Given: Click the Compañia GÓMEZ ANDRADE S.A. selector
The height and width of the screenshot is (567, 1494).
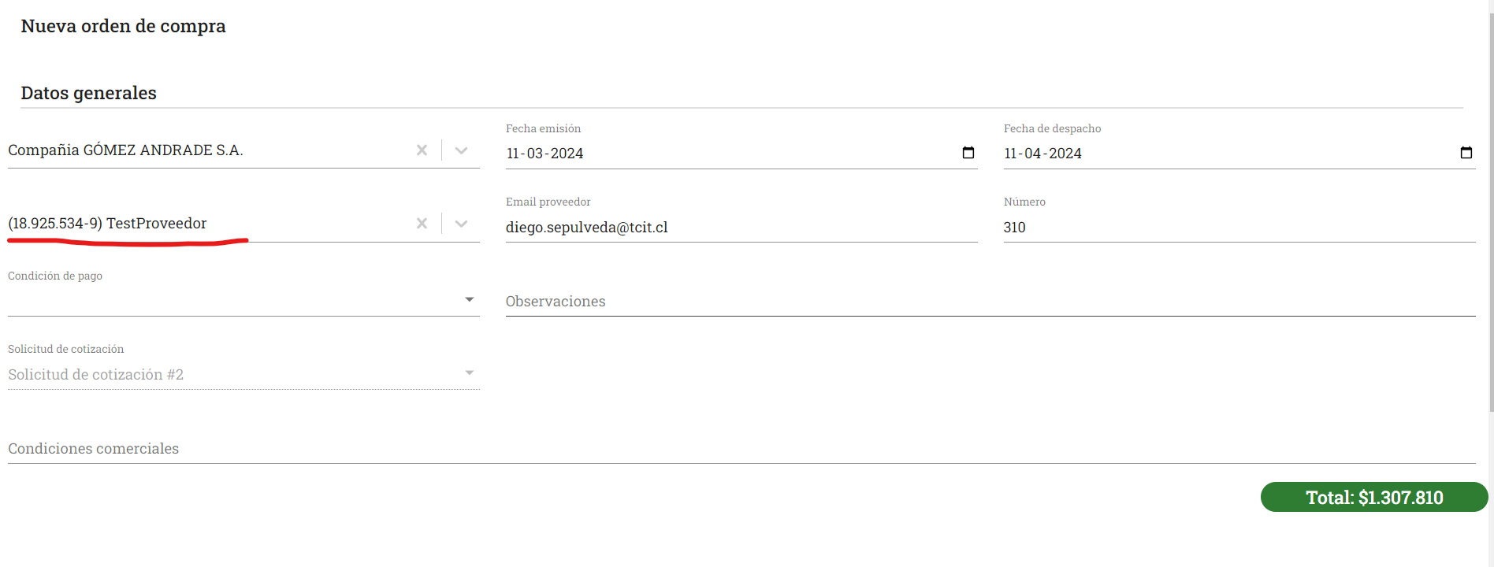Looking at the screenshot, I should coord(205,150).
